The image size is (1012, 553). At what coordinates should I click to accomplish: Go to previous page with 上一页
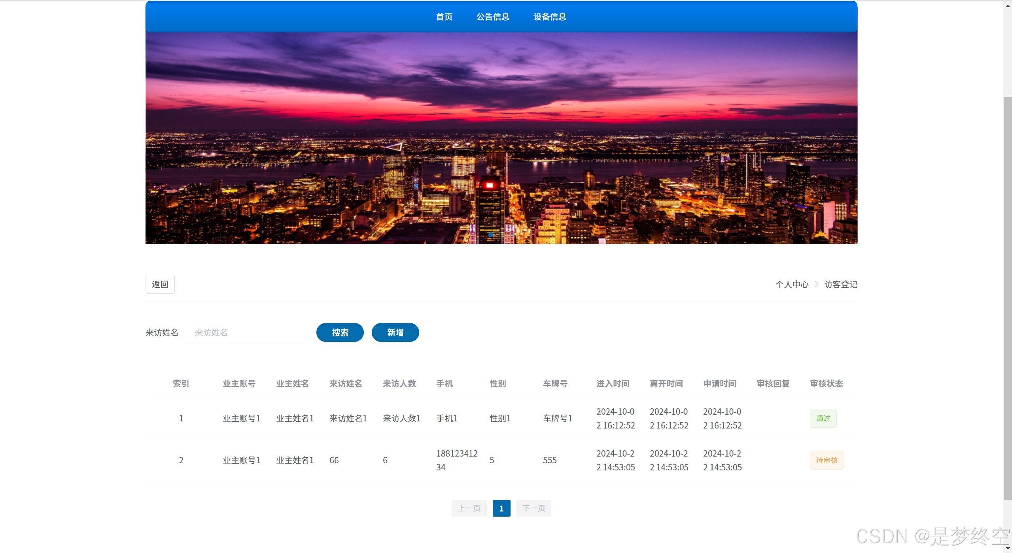[x=469, y=508]
